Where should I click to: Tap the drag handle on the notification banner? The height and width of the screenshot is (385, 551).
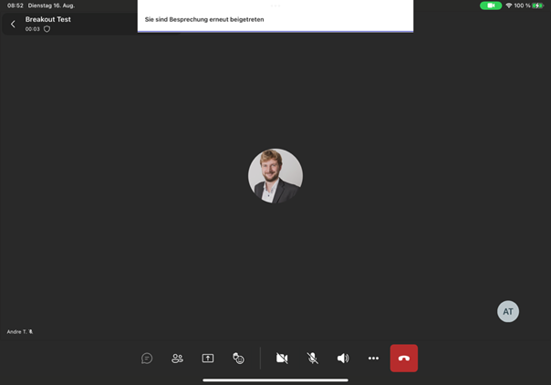pos(275,5)
